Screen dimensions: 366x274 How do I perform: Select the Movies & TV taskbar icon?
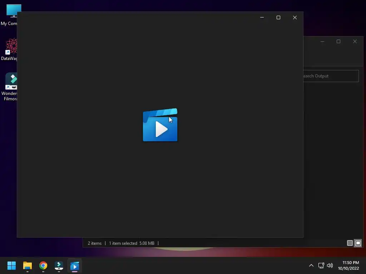[x=75, y=265]
